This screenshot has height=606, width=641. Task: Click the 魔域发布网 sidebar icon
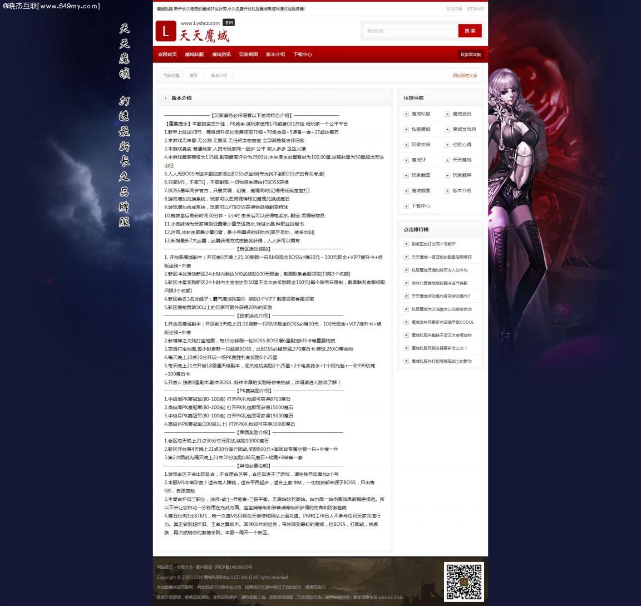[x=447, y=129]
